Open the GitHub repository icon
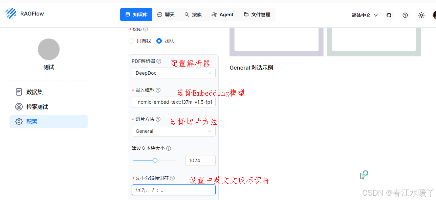This screenshot has height=200, width=436. pyautogui.click(x=389, y=15)
